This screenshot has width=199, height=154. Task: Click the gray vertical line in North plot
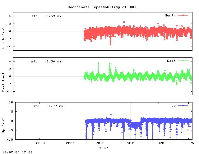(x=130, y=31)
